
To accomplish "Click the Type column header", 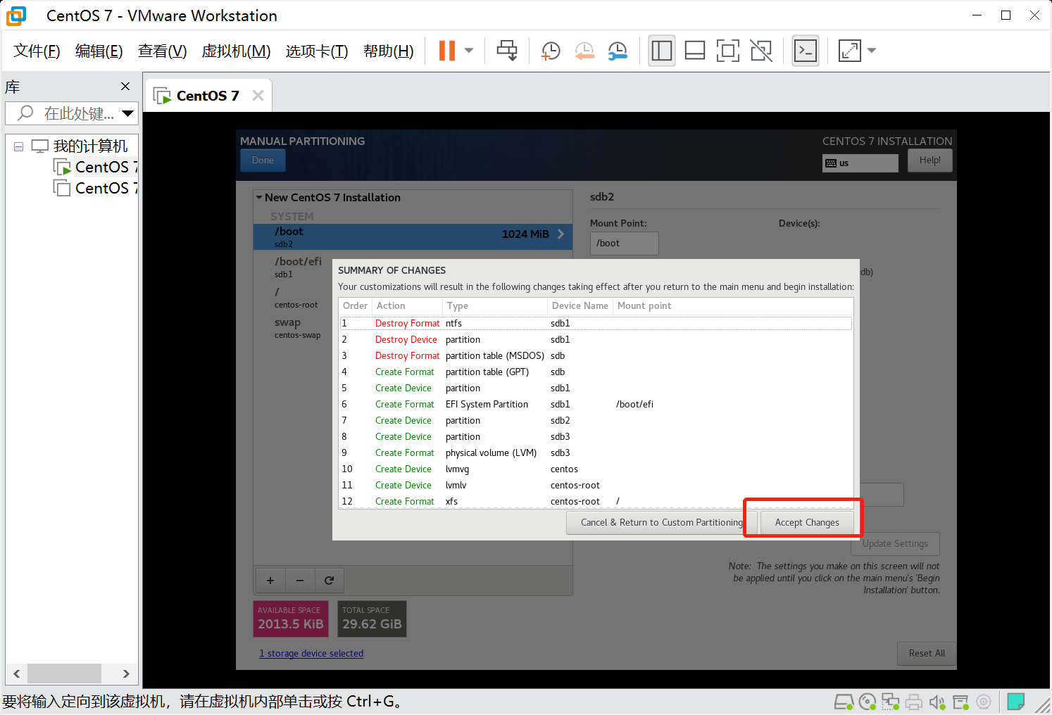I will [x=495, y=306].
